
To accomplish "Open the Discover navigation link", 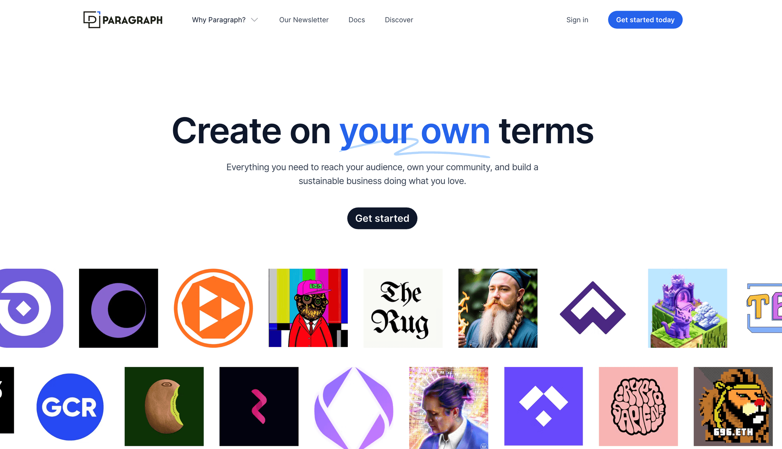I will coord(399,20).
